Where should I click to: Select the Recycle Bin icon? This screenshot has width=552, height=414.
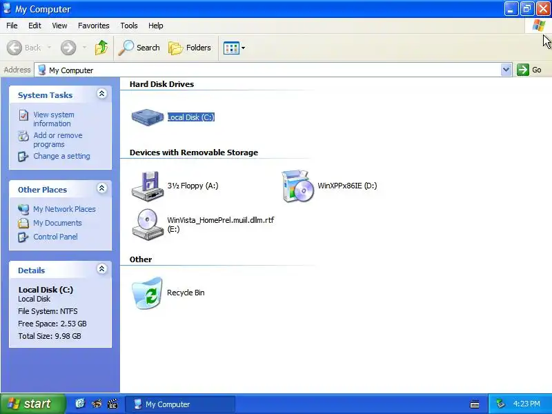click(x=147, y=293)
